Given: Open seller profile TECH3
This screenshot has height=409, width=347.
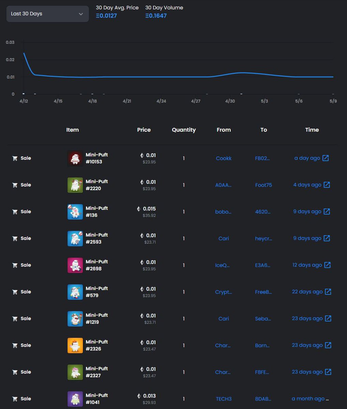Looking at the screenshot, I should [x=224, y=399].
